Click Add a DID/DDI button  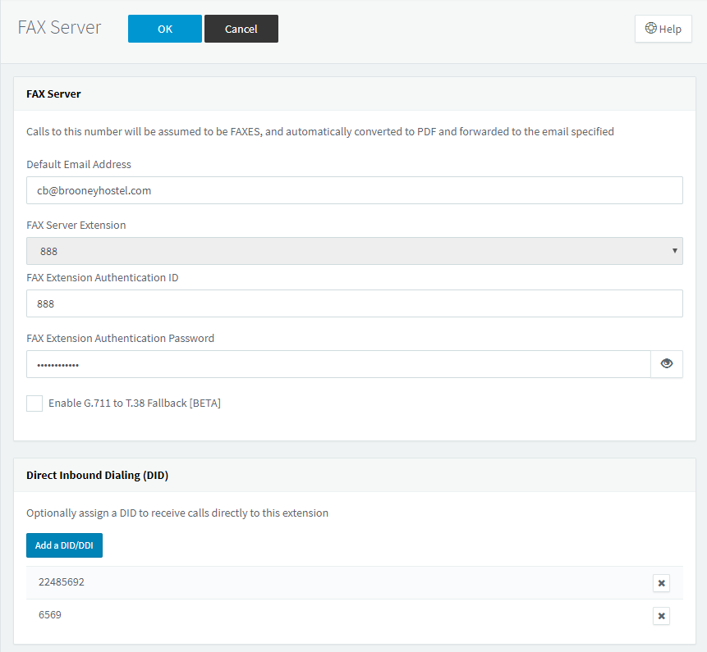[x=65, y=545]
